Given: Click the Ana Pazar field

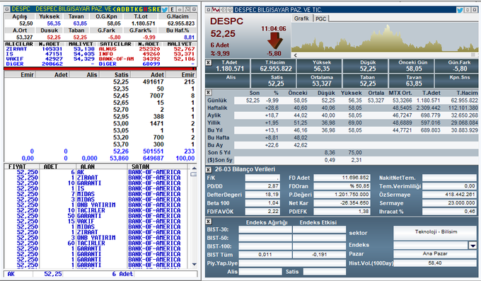Looking at the screenshot, I should coord(435,253).
